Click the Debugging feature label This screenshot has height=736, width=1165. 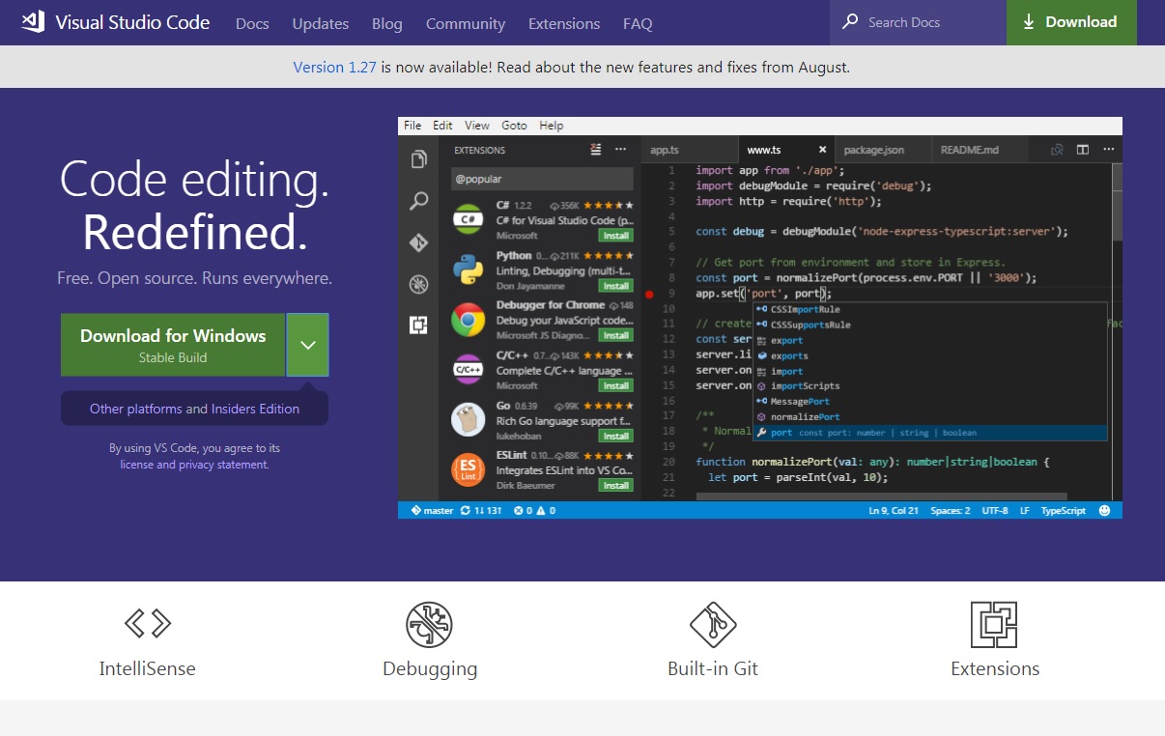pos(430,668)
